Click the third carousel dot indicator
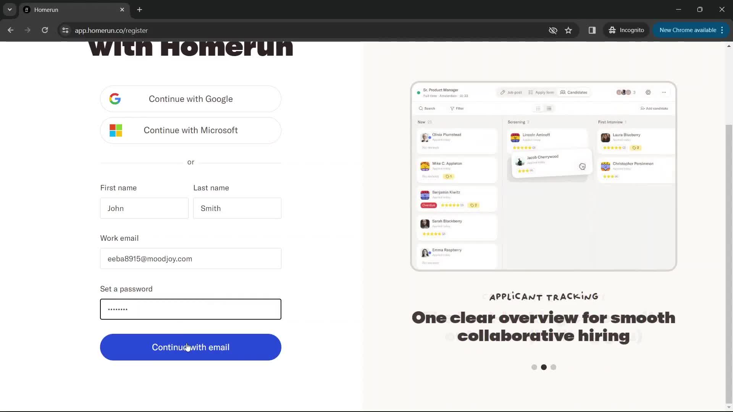The height and width of the screenshot is (412, 733). 553,367
